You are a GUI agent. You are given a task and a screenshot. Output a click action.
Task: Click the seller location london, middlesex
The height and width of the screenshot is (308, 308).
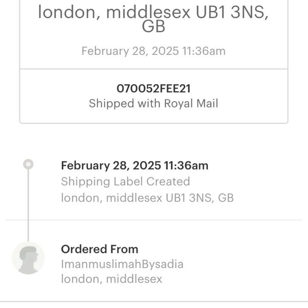click(x=111, y=279)
